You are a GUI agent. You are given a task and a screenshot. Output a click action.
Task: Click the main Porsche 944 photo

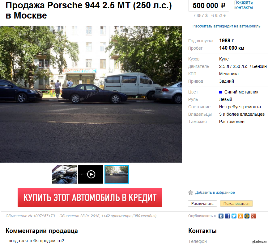click(91, 94)
